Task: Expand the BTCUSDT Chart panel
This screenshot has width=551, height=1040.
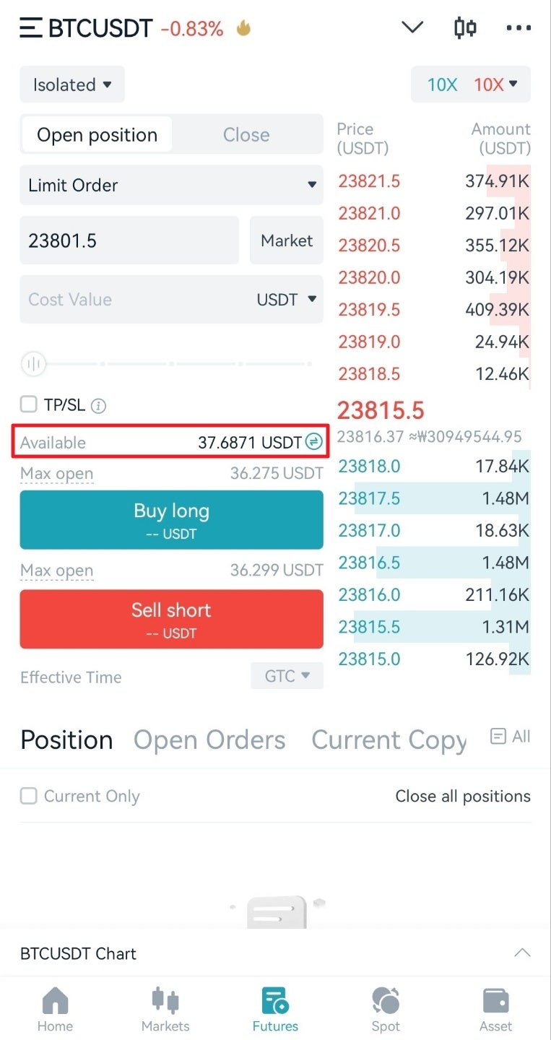Action: 521,953
